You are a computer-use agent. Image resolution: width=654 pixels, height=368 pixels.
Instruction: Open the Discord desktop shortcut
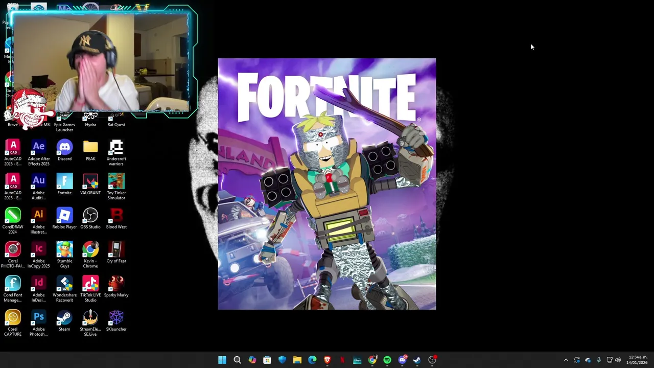[64, 150]
